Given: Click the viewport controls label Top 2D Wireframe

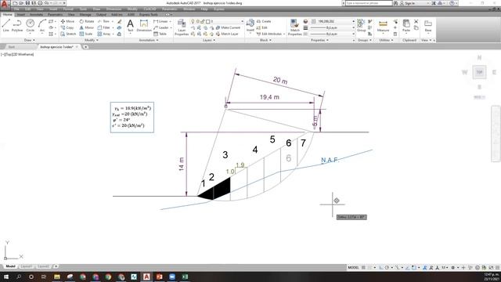Looking at the screenshot, I should coord(17,54).
